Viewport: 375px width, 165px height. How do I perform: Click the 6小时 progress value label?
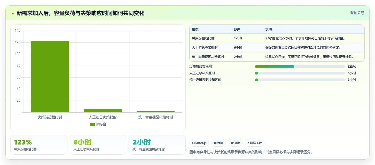pyautogui.click(x=352, y=73)
